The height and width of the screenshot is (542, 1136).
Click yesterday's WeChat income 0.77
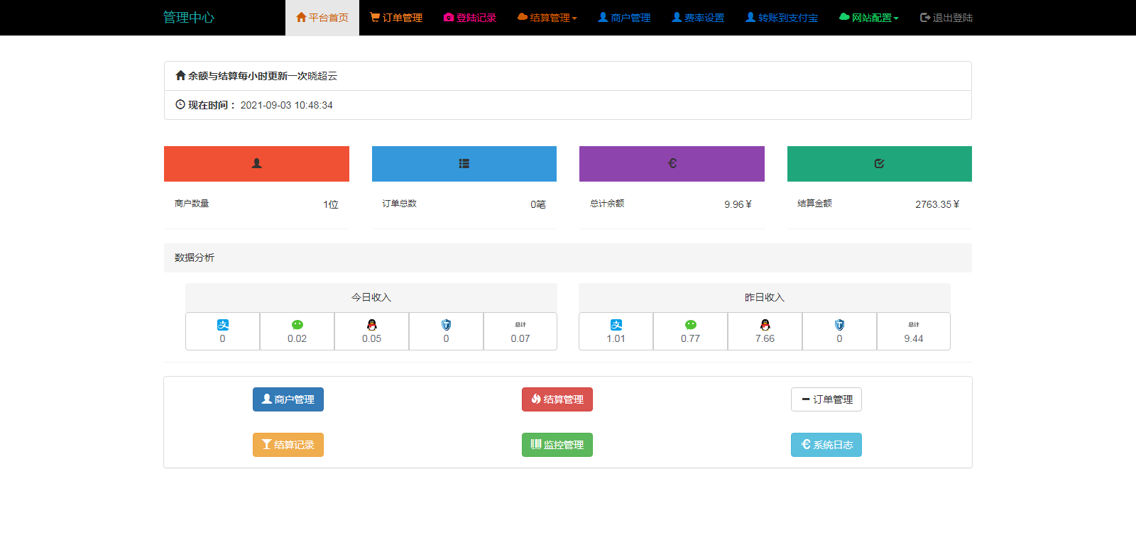(x=691, y=338)
